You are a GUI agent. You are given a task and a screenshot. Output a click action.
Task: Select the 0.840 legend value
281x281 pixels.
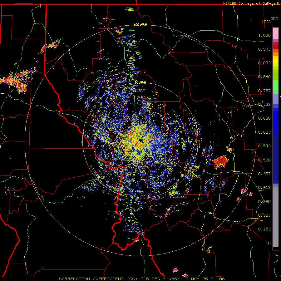point(264,77)
